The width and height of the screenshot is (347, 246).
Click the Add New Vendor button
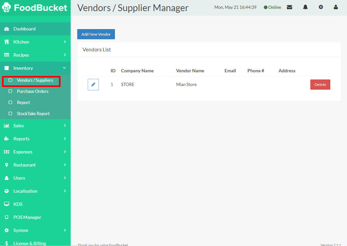[x=96, y=34]
